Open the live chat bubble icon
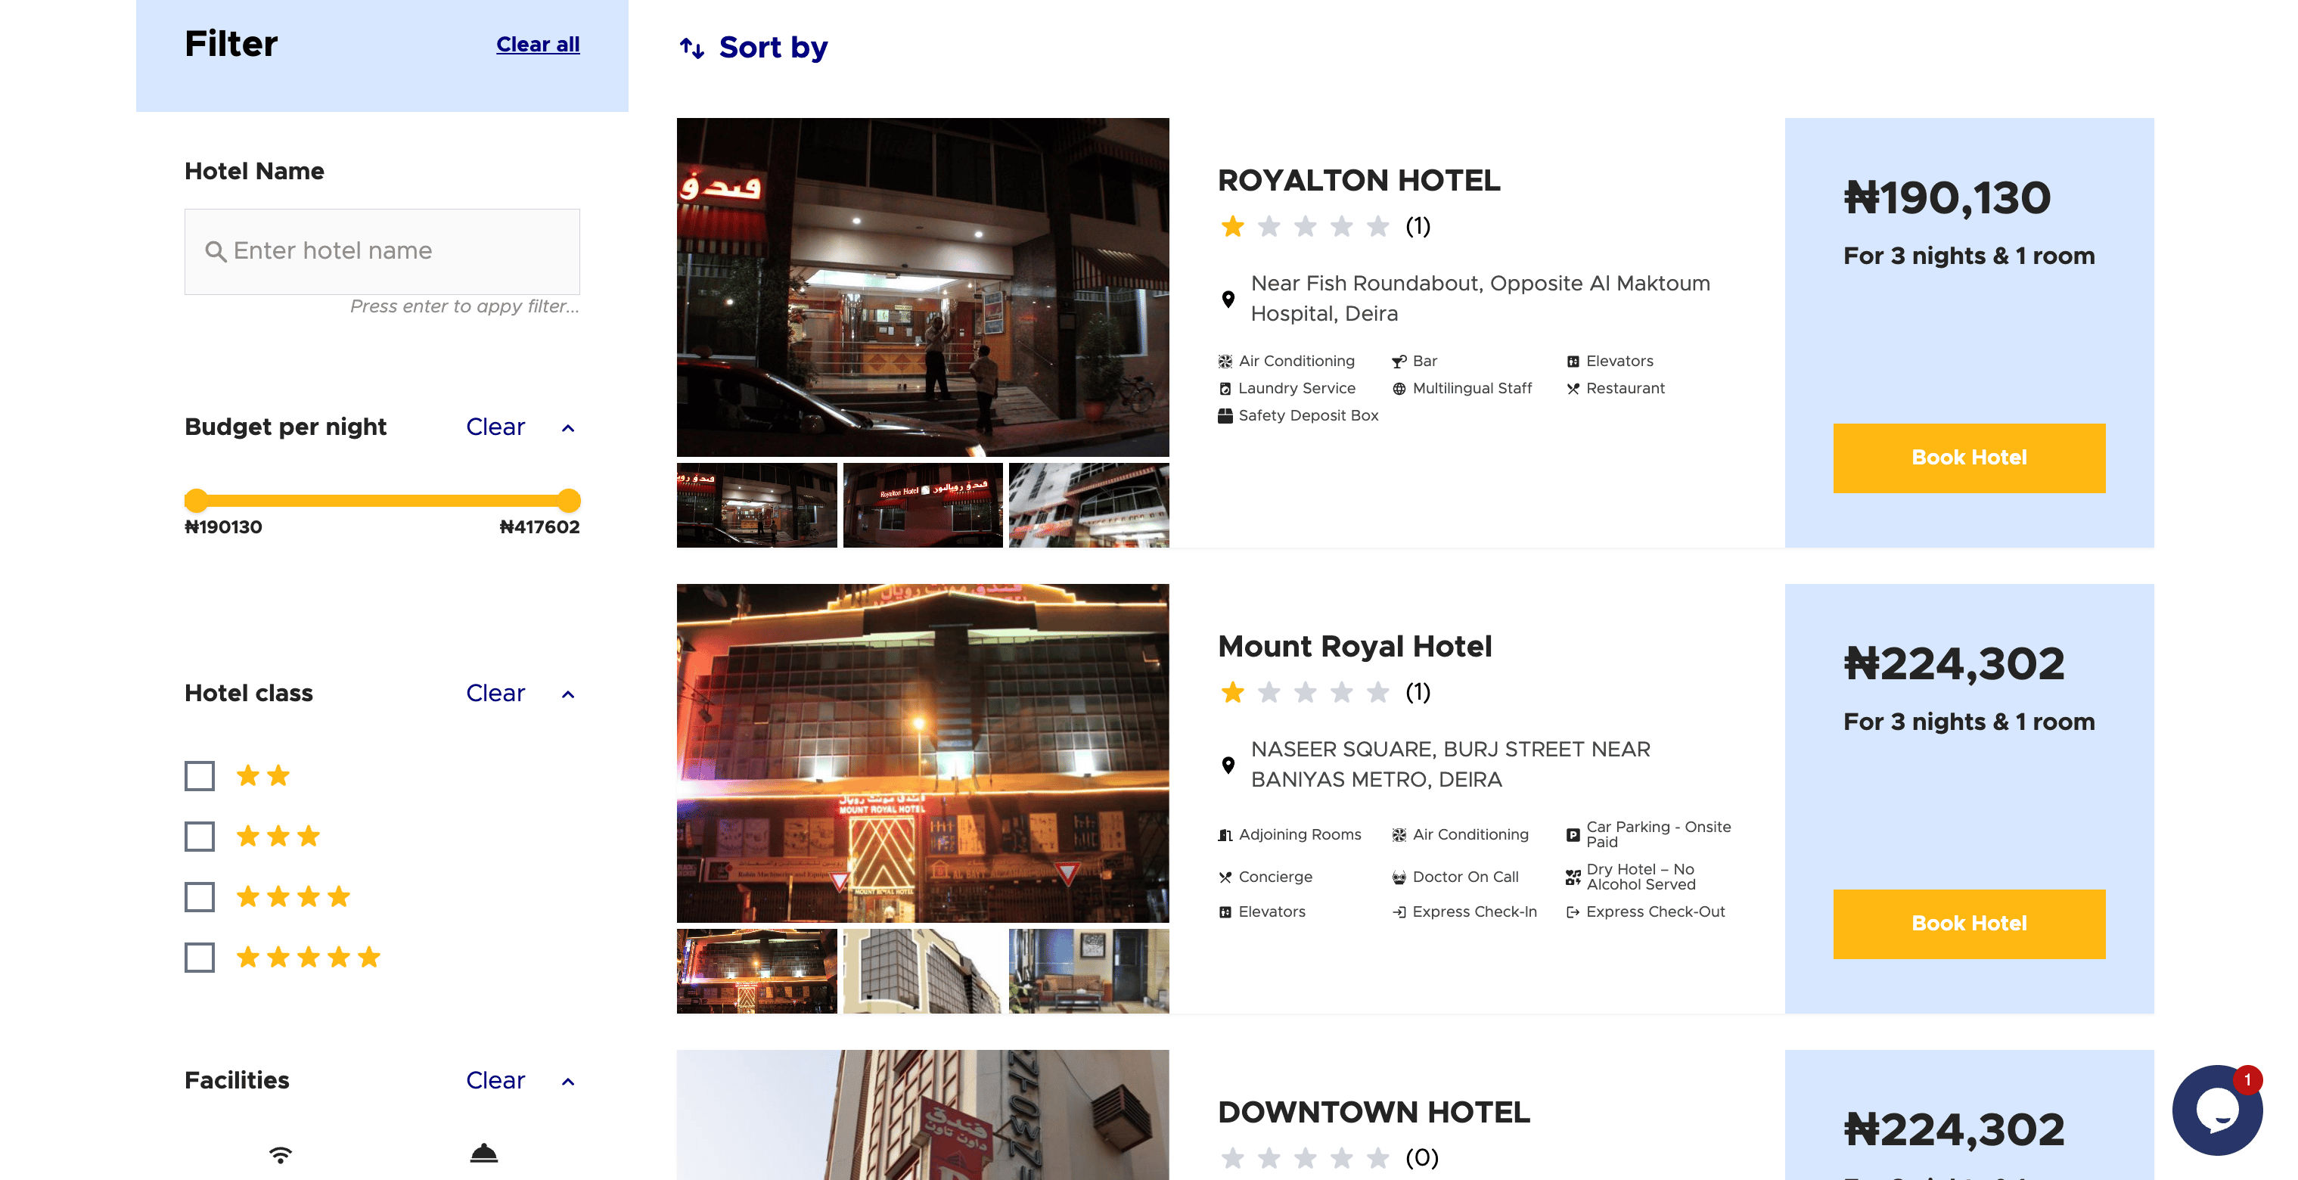The height and width of the screenshot is (1180, 2298). 2216,1110
